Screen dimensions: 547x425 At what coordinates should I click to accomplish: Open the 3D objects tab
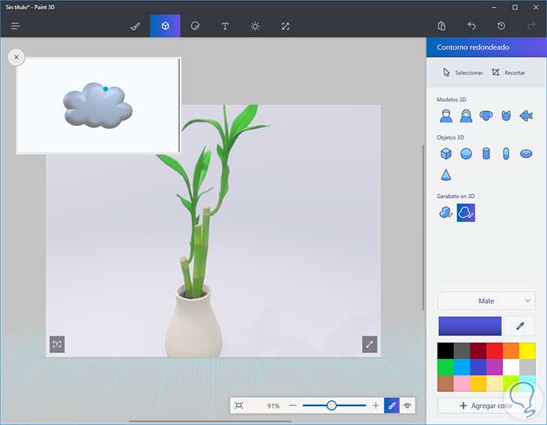pyautogui.click(x=165, y=26)
